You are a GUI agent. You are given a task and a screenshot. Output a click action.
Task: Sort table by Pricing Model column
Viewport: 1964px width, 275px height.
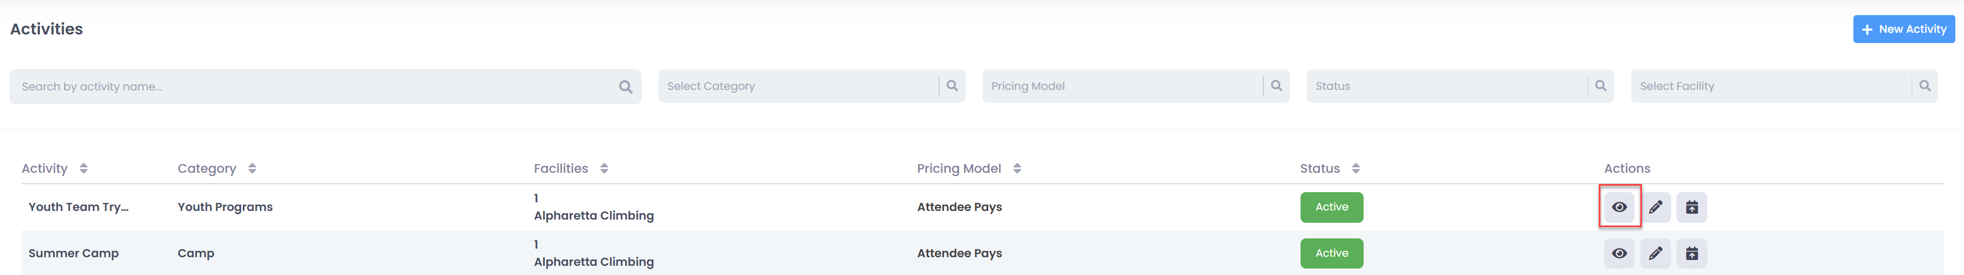(1017, 168)
